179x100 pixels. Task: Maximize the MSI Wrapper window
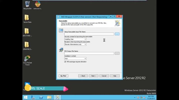coord(114,16)
